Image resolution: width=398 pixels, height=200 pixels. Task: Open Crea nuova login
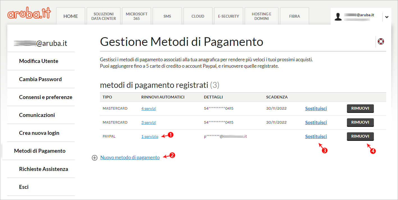[39, 133]
